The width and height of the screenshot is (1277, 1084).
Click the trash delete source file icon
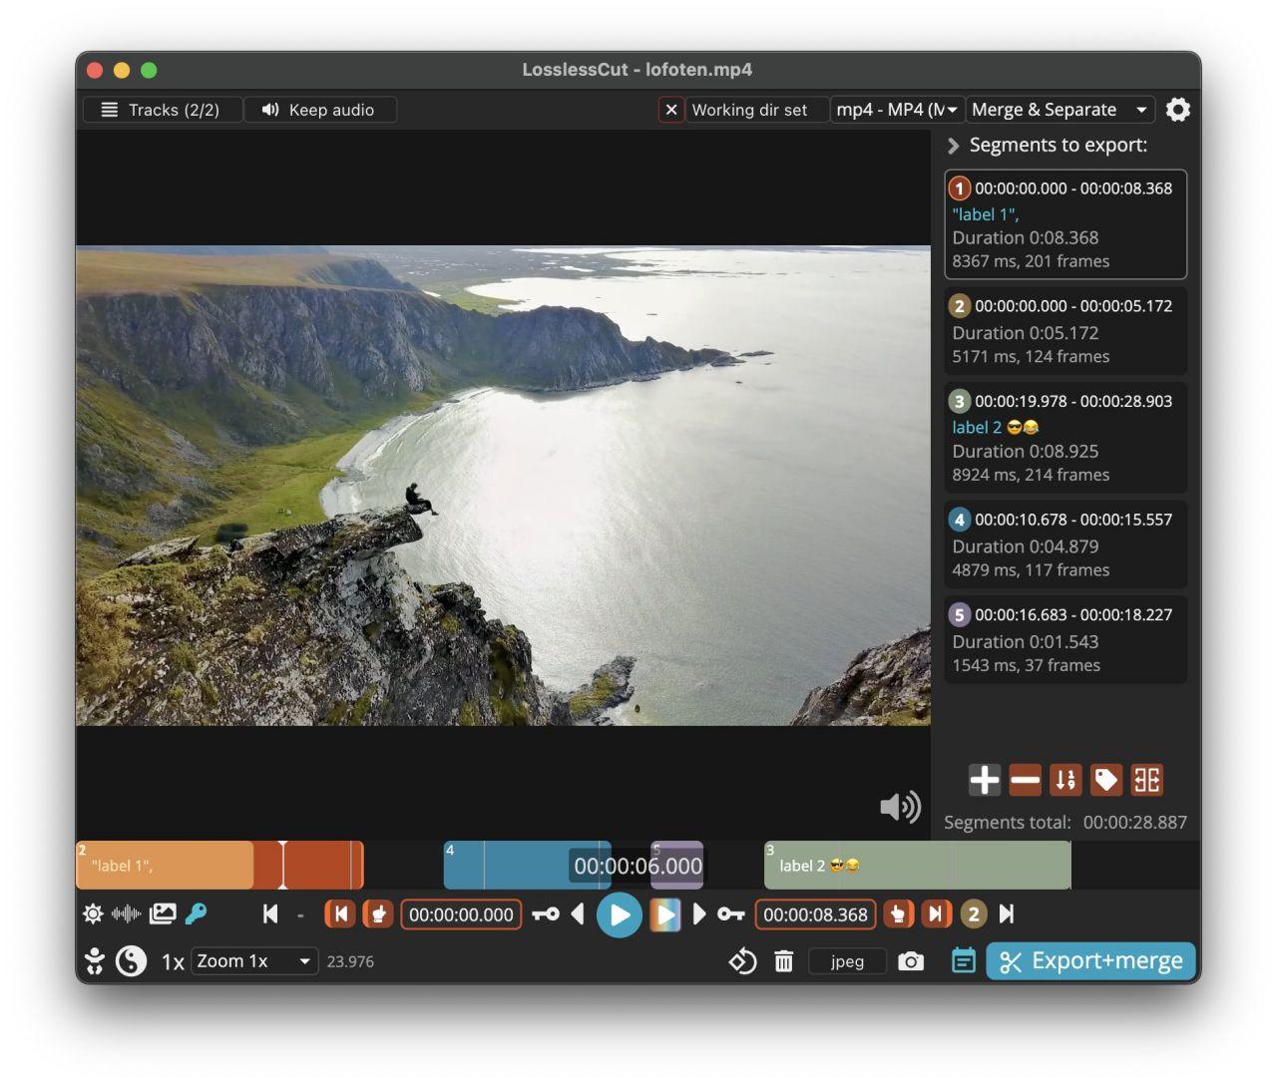tap(784, 961)
